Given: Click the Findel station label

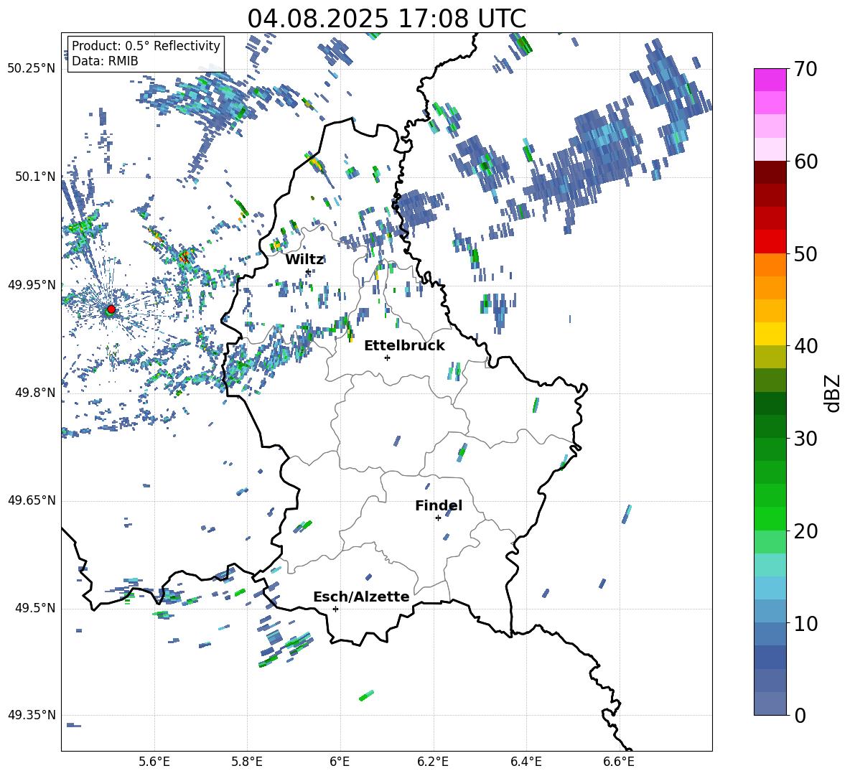Looking at the screenshot, I should point(439,505).
